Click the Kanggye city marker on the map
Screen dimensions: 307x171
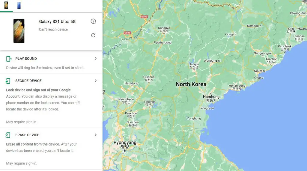pos(164,33)
